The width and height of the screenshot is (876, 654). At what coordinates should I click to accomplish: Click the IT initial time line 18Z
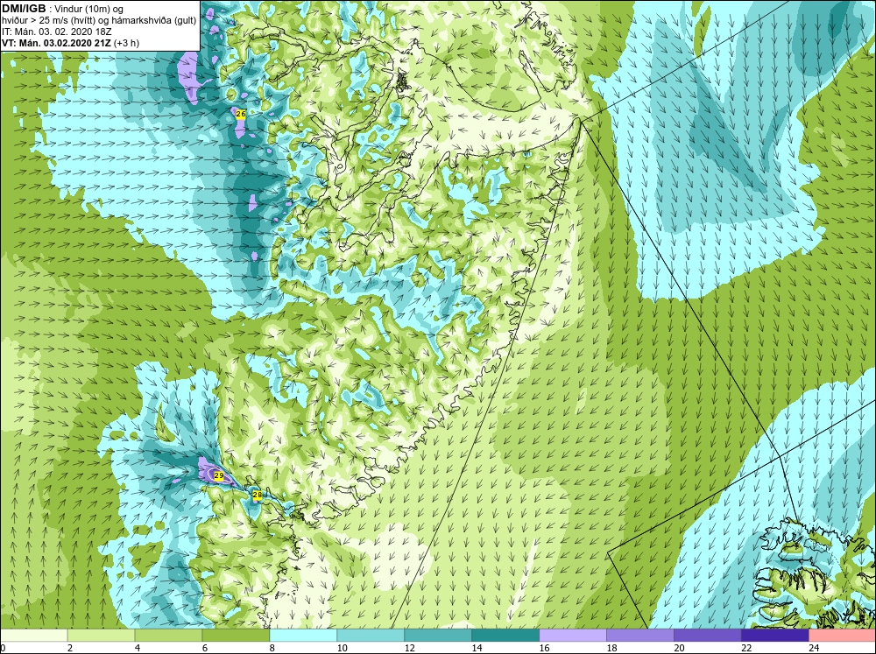point(57,32)
